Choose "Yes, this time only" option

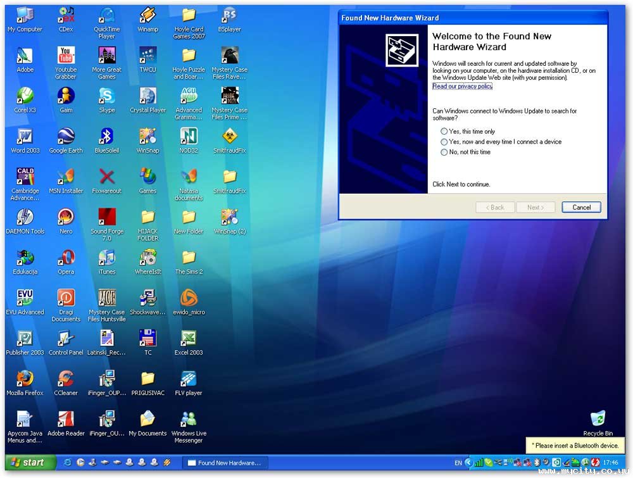tap(468, 131)
